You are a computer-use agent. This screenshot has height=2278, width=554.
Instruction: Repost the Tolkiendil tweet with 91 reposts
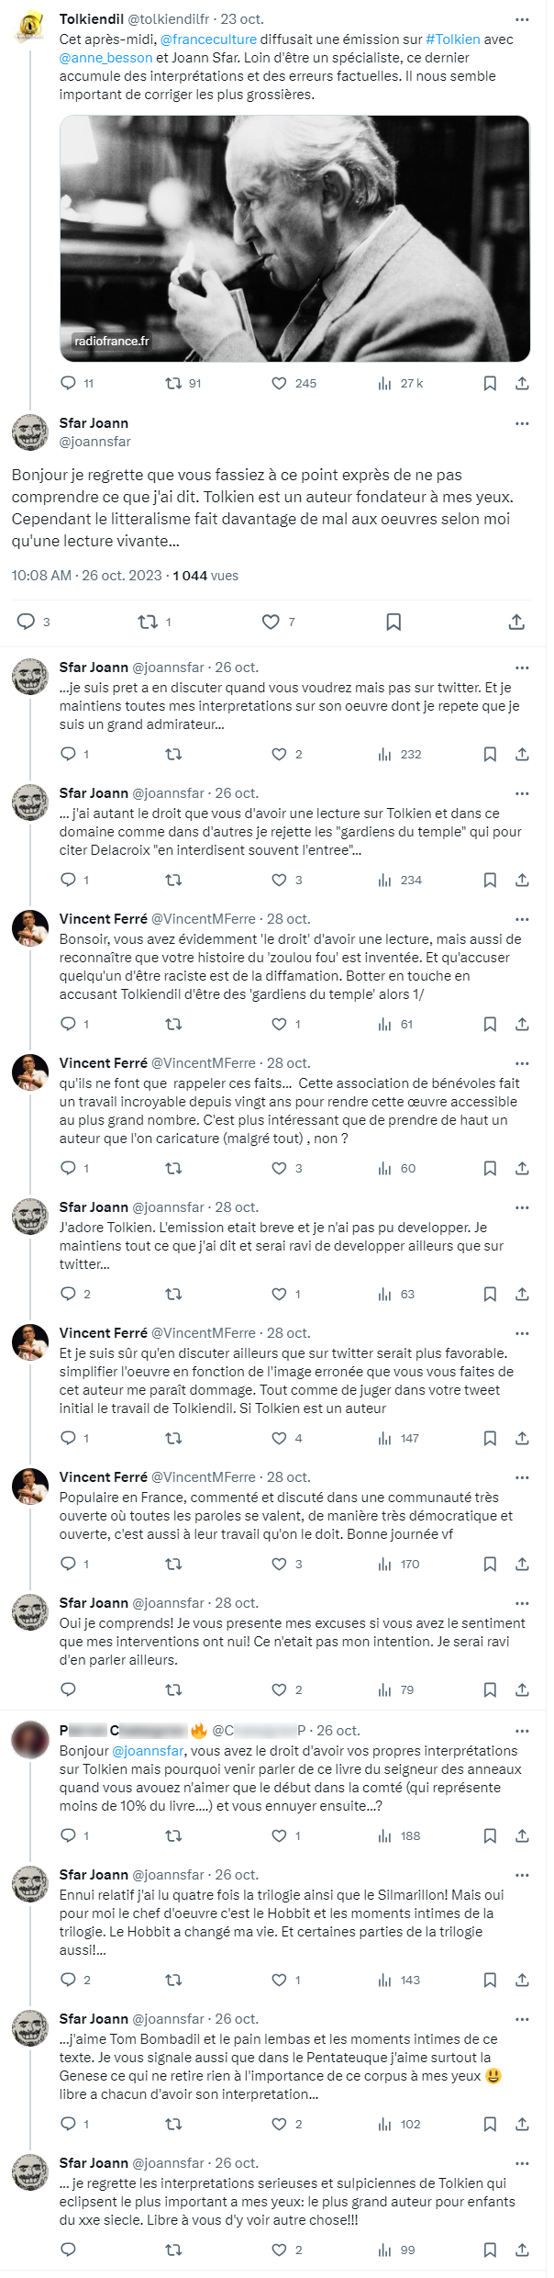click(x=172, y=383)
